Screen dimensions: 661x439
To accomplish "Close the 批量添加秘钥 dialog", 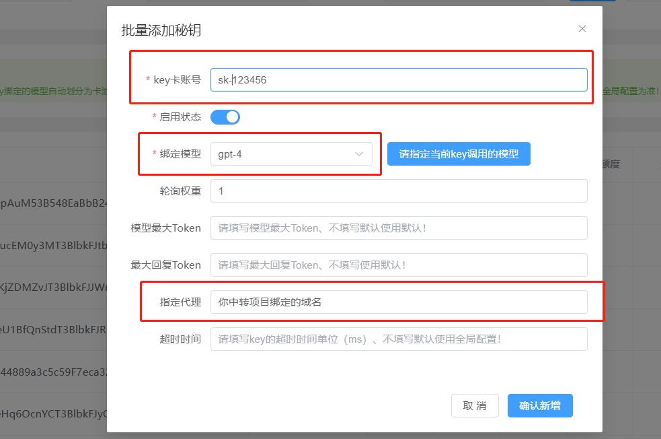I will (582, 28).
